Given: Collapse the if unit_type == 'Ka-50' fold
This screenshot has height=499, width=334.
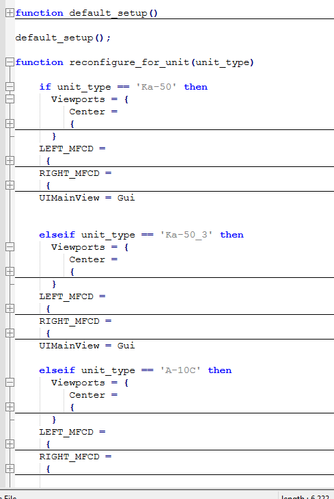Looking at the screenshot, I should 10,86.
